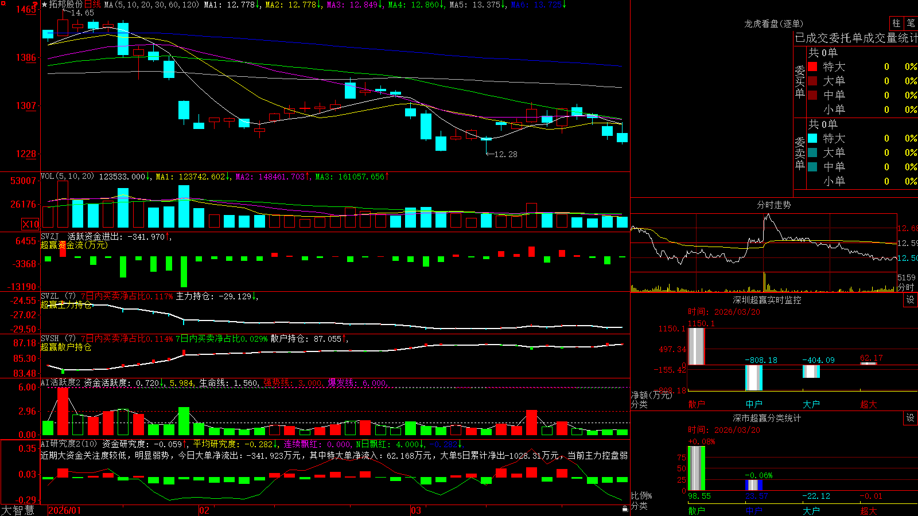
Task: Select the cyan 特大 swatch under 委卖单
Action: [812, 138]
